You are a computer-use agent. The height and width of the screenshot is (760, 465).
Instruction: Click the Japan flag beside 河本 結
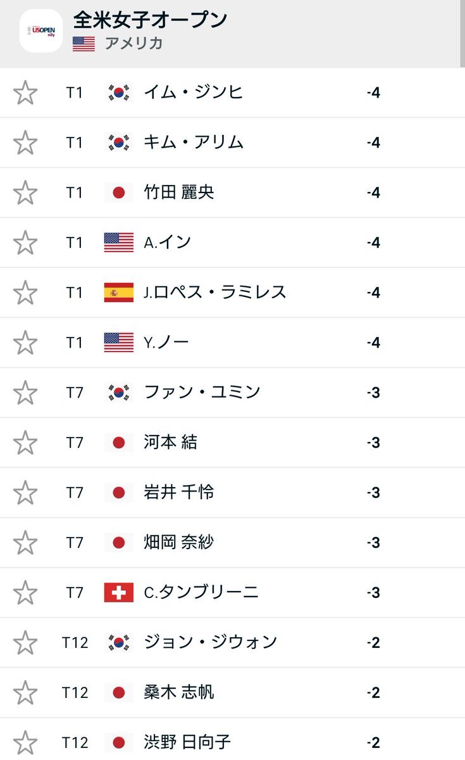pos(119,443)
